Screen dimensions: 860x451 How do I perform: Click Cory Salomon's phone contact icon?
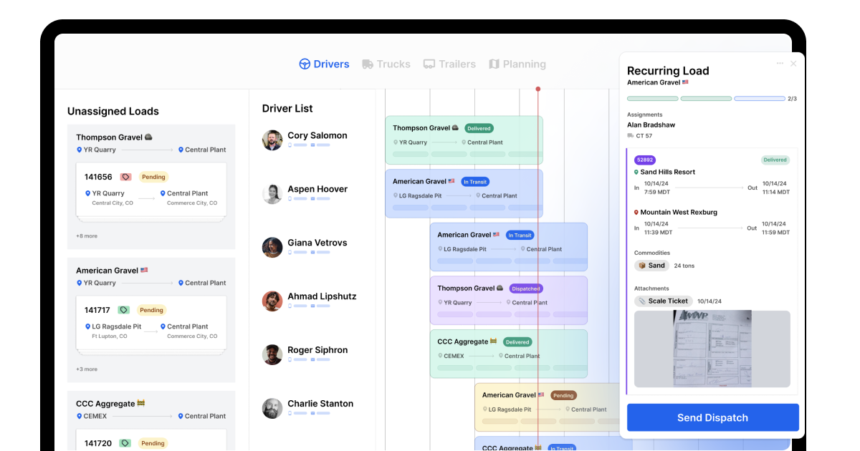click(290, 145)
